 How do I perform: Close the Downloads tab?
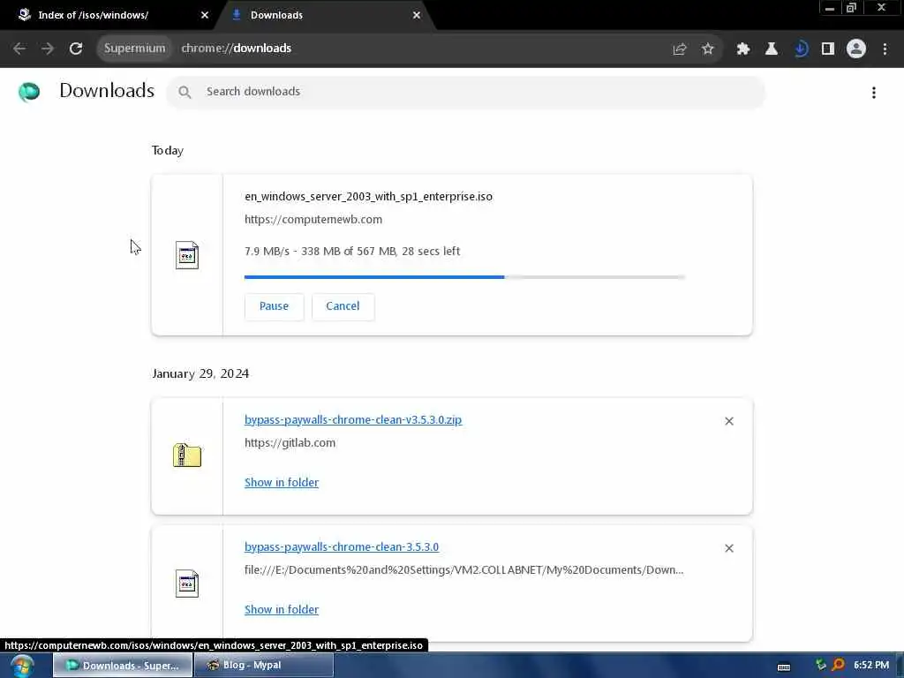coord(417,15)
